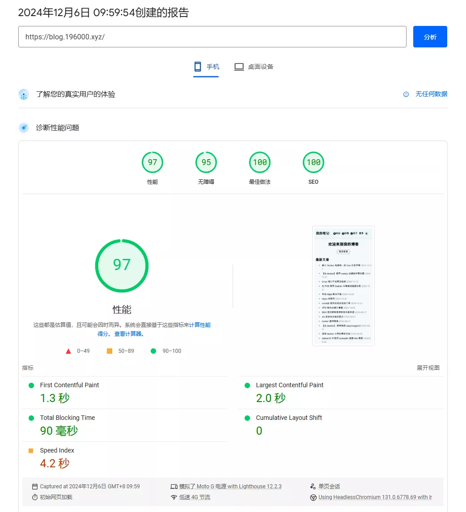Click the 低速 4G 节流 throttling text

pos(195,497)
